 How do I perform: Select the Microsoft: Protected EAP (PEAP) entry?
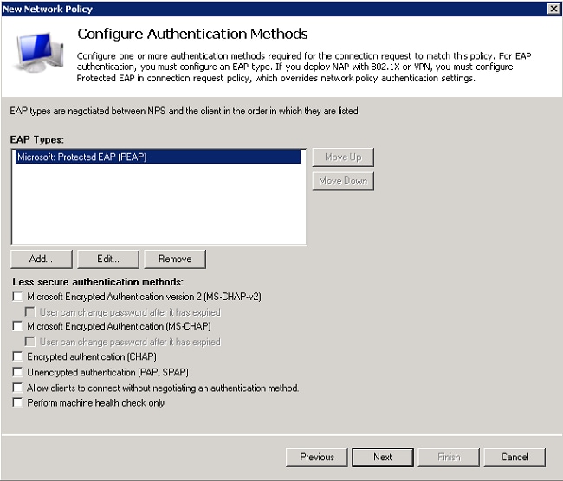(x=158, y=157)
